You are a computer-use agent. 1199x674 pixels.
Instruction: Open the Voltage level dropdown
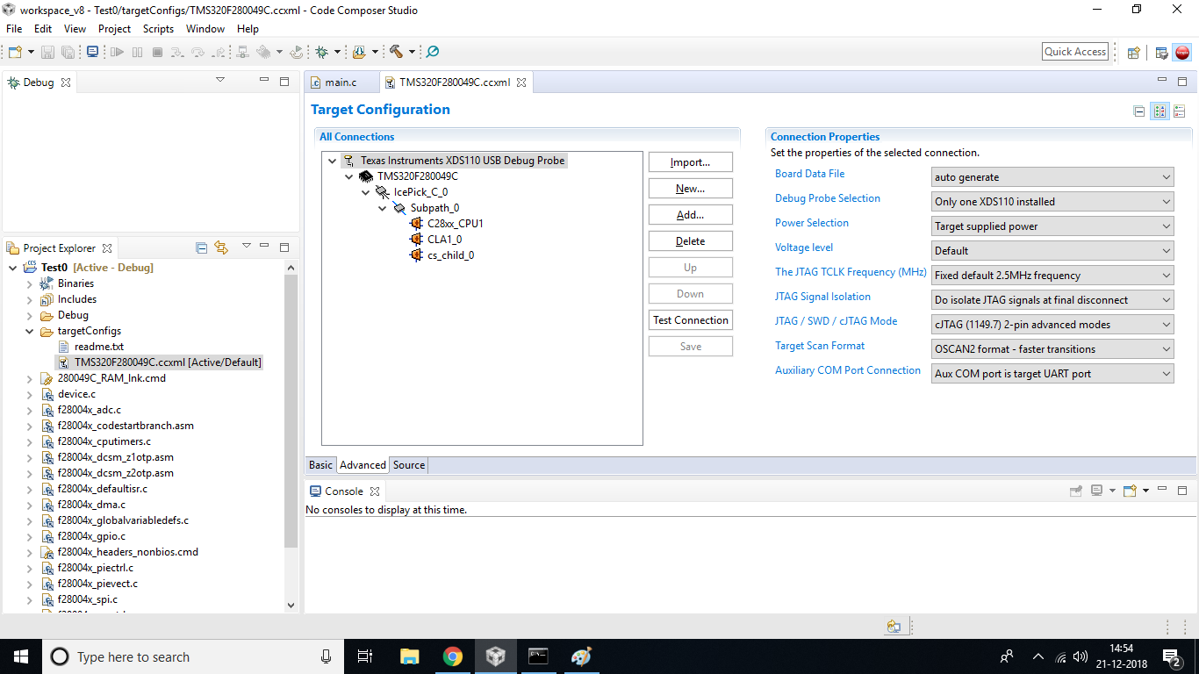pos(1052,251)
